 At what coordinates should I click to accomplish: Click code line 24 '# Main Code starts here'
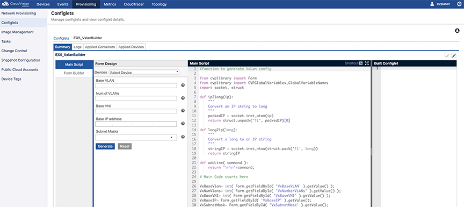click(224, 177)
